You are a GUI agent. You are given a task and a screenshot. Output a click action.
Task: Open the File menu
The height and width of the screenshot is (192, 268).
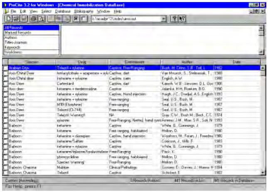13,12
